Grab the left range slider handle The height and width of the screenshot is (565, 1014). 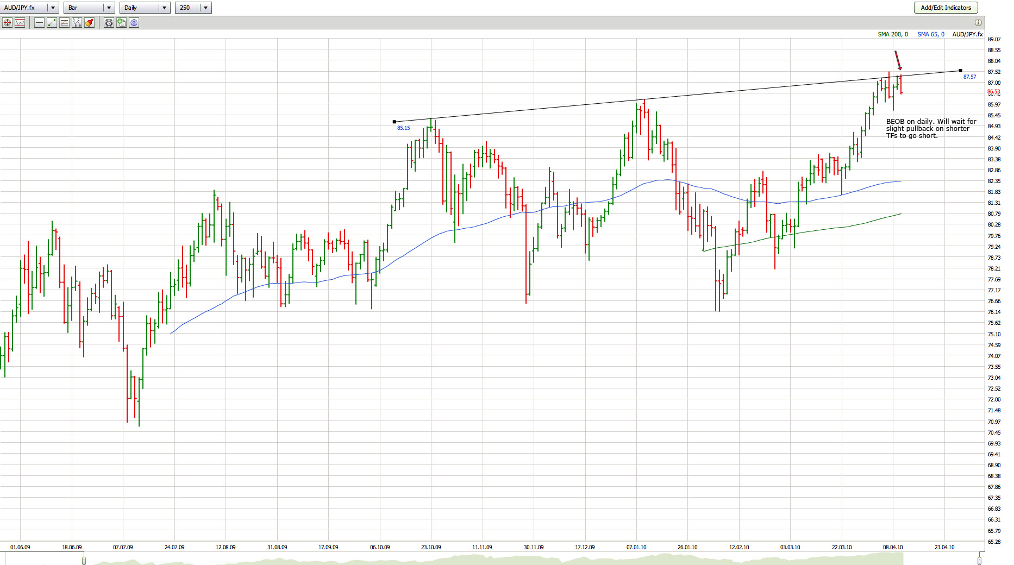(84, 560)
